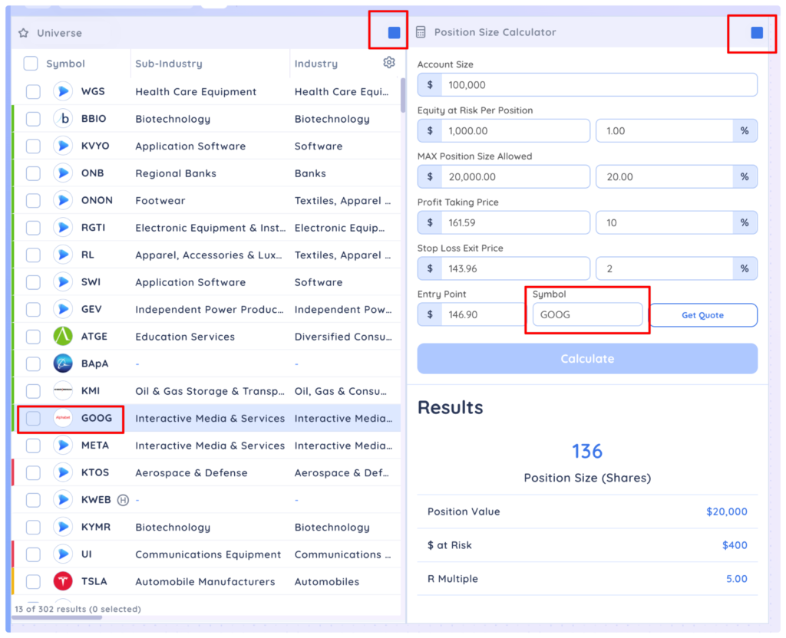This screenshot has height=638, width=786.
Task: Click the META ticker logo icon
Action: point(63,446)
